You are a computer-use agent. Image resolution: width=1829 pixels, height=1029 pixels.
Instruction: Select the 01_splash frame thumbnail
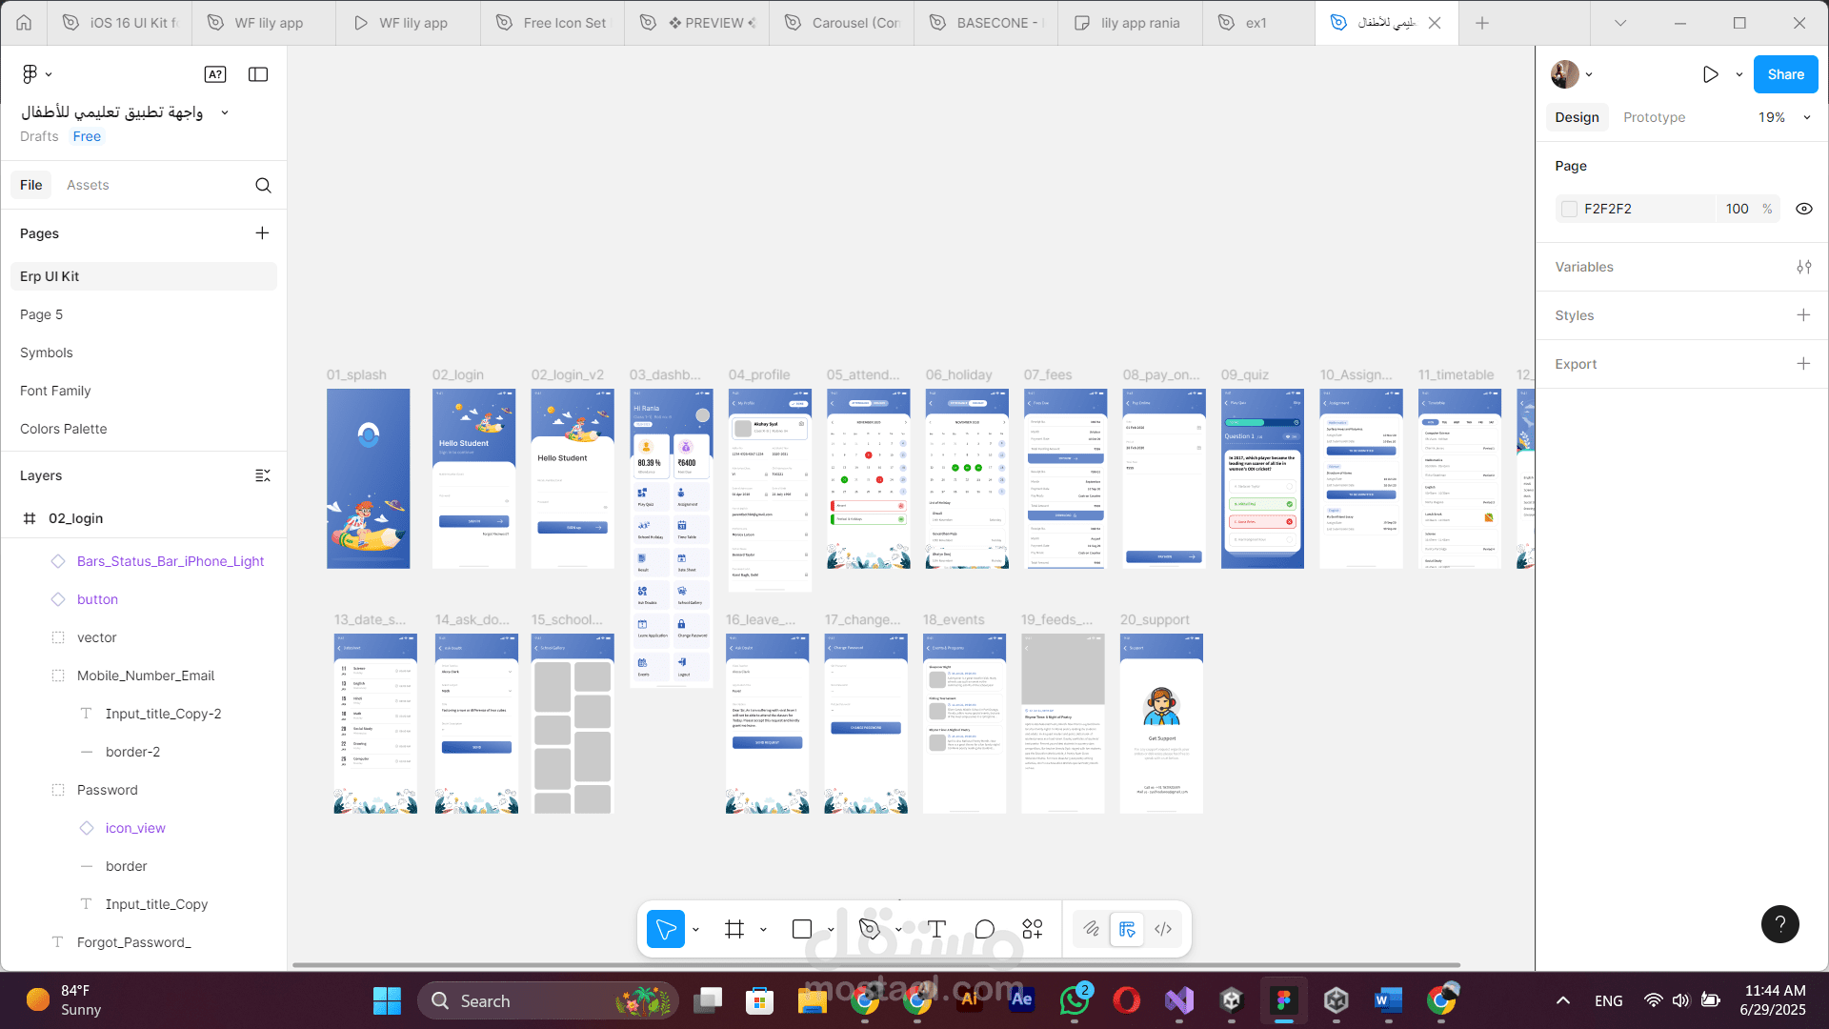pos(368,478)
